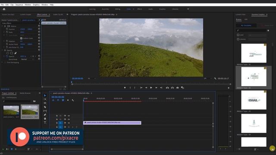Screen dimensions: 276x155
Task: Expand the Time Remapping effect
Action: [x=2, y=62]
